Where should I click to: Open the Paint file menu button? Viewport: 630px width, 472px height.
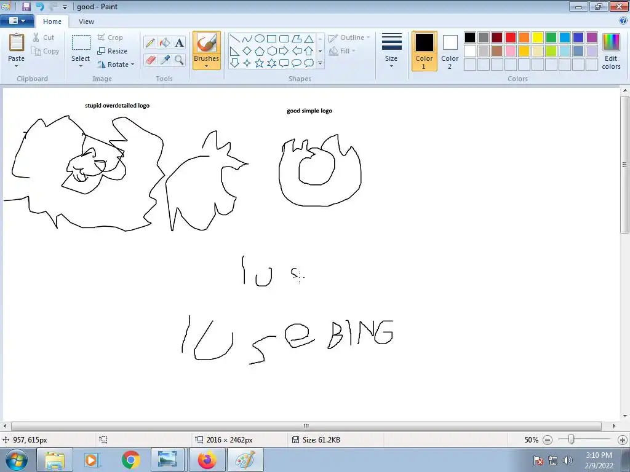coord(17,21)
